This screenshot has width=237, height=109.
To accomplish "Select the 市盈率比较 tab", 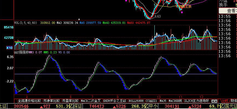I will pyautogui.click(x=70, y=101).
